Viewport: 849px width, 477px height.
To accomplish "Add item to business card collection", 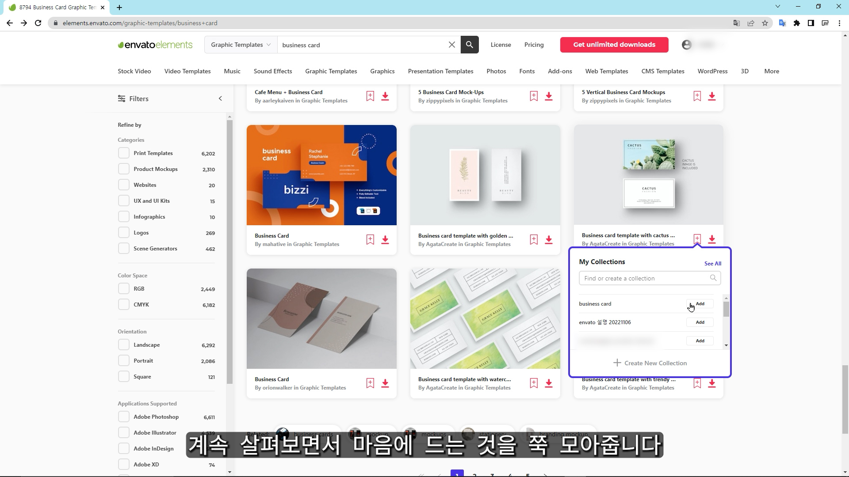I will point(700,304).
